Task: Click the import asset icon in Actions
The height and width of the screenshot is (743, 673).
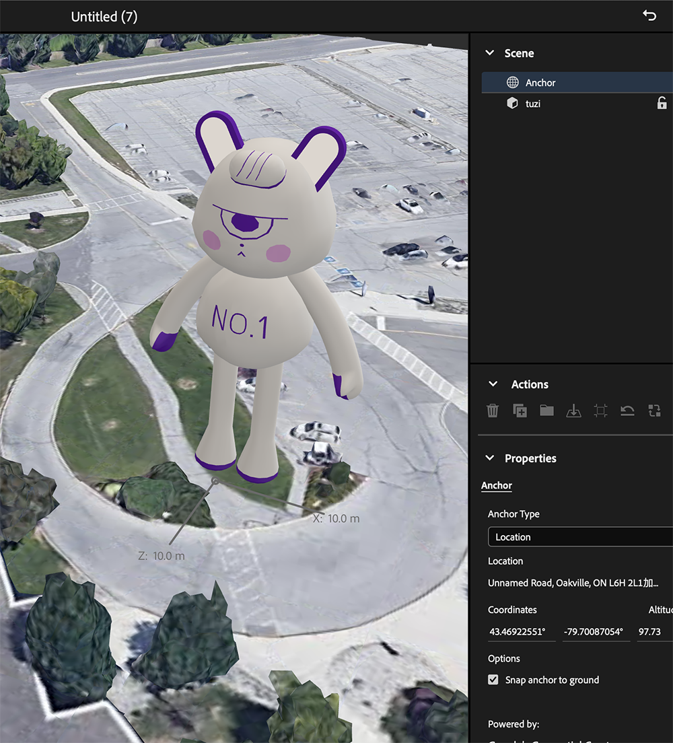Action: (573, 411)
